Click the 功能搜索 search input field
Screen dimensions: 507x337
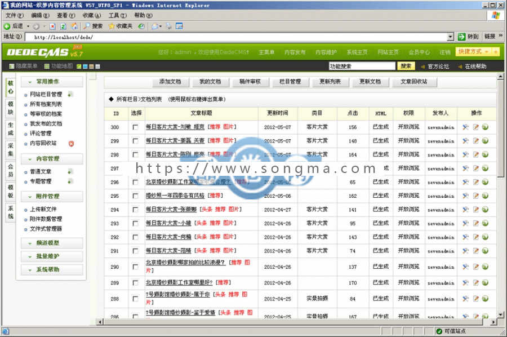click(x=362, y=66)
